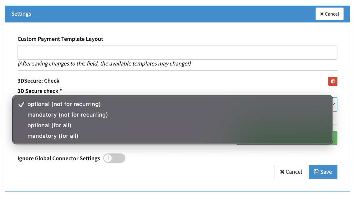Click the checkmark beside optional (not for recurring)
The height and width of the screenshot is (199, 354).
(x=21, y=104)
